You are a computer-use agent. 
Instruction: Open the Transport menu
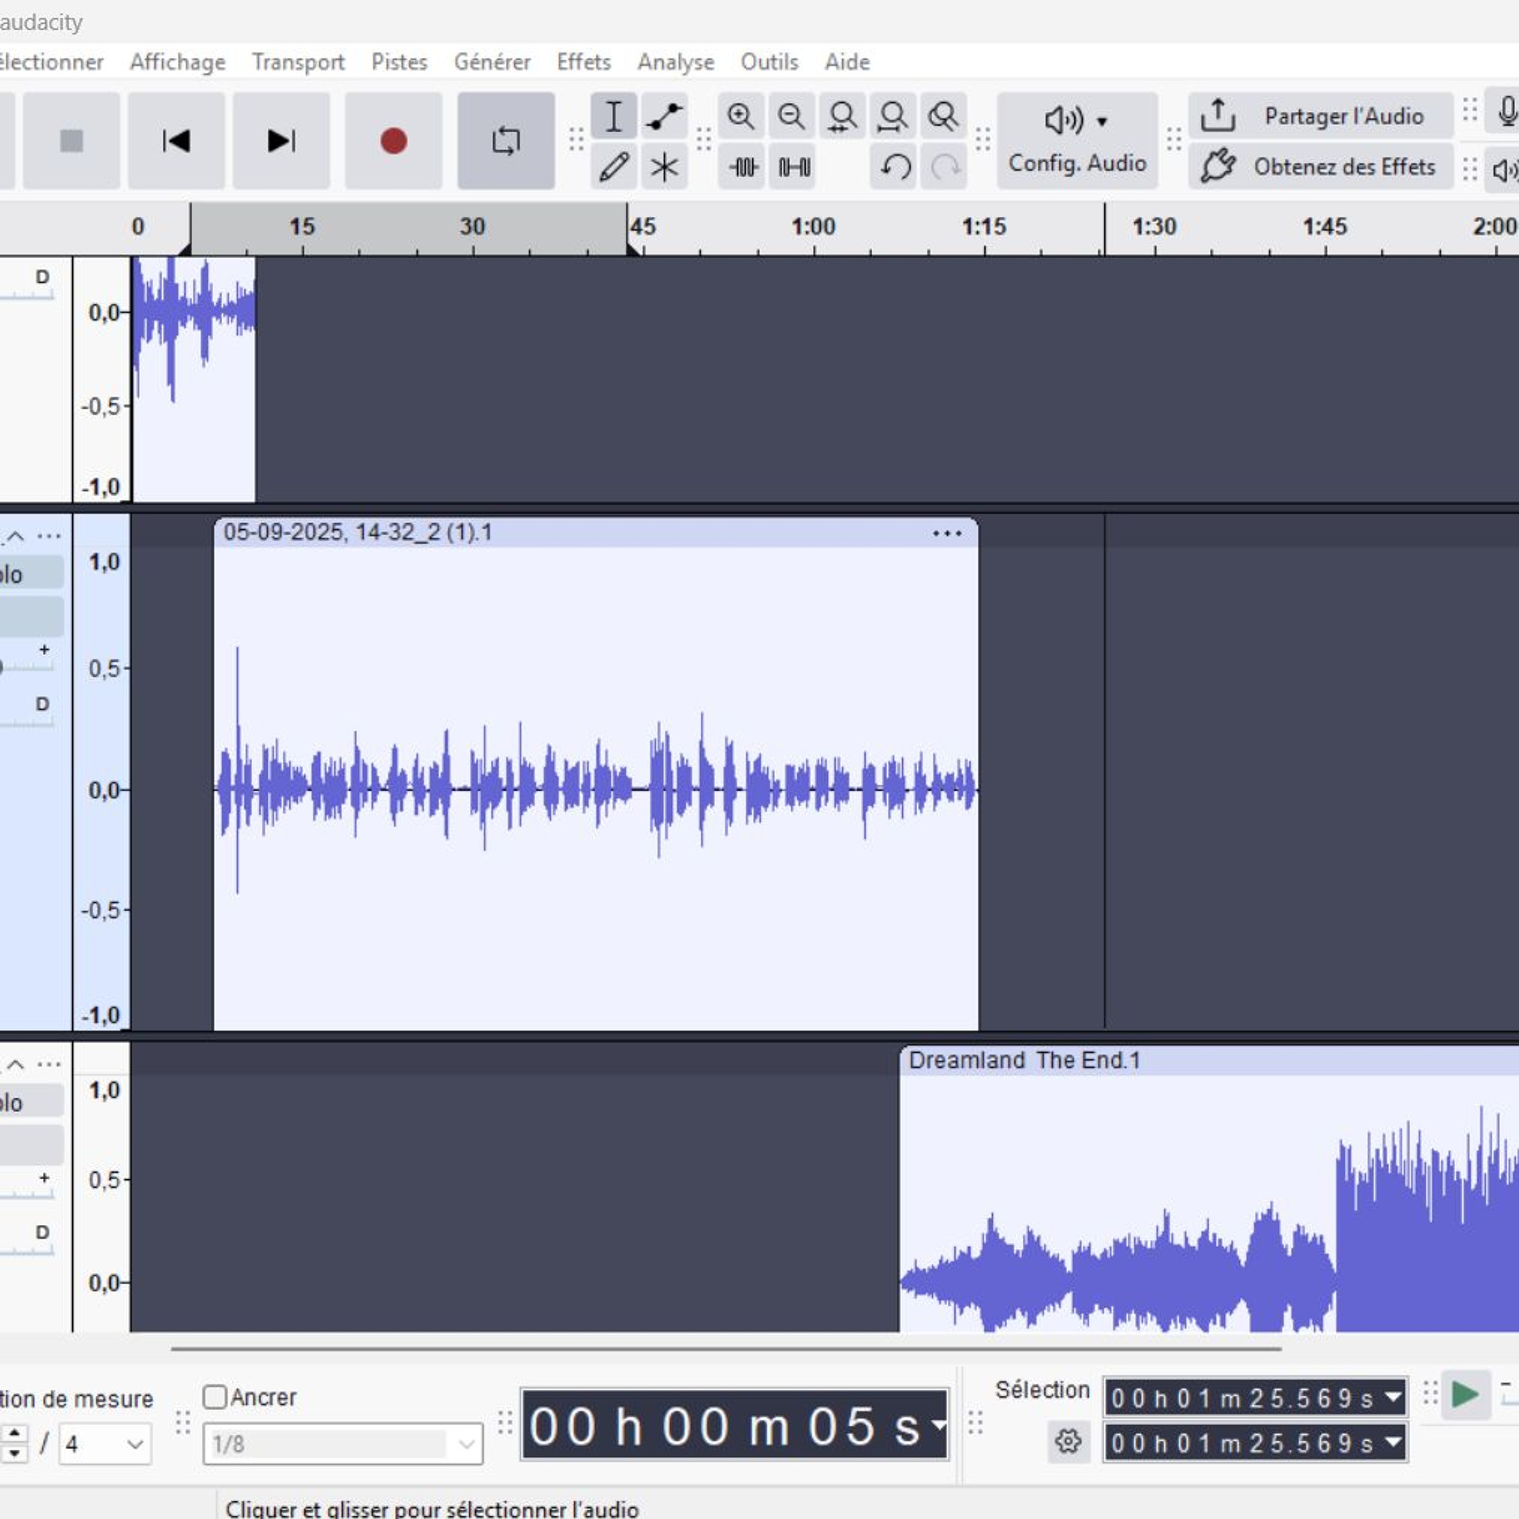click(x=298, y=62)
